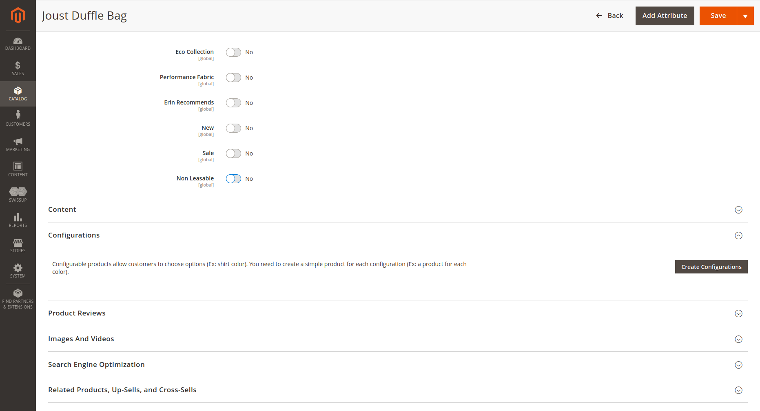This screenshot has height=411, width=760.
Task: Toggle the Performance Fabric switch
Action: (x=233, y=78)
